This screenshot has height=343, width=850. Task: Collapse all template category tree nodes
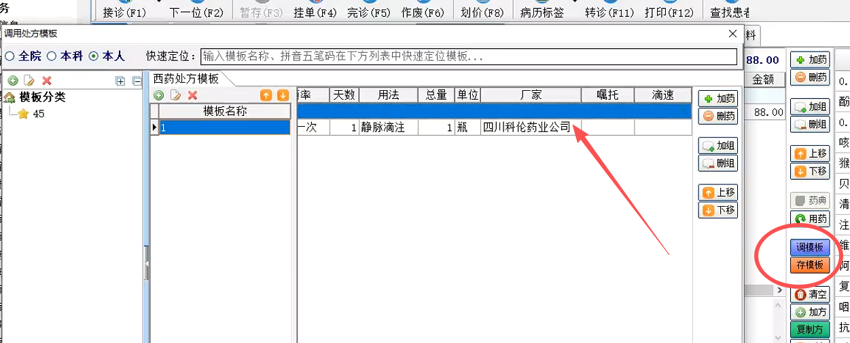[x=137, y=81]
